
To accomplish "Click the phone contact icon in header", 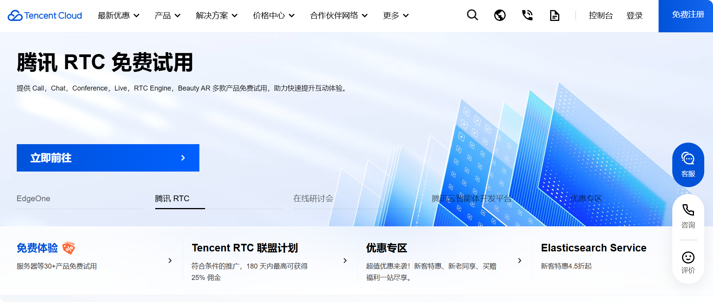I will point(527,15).
